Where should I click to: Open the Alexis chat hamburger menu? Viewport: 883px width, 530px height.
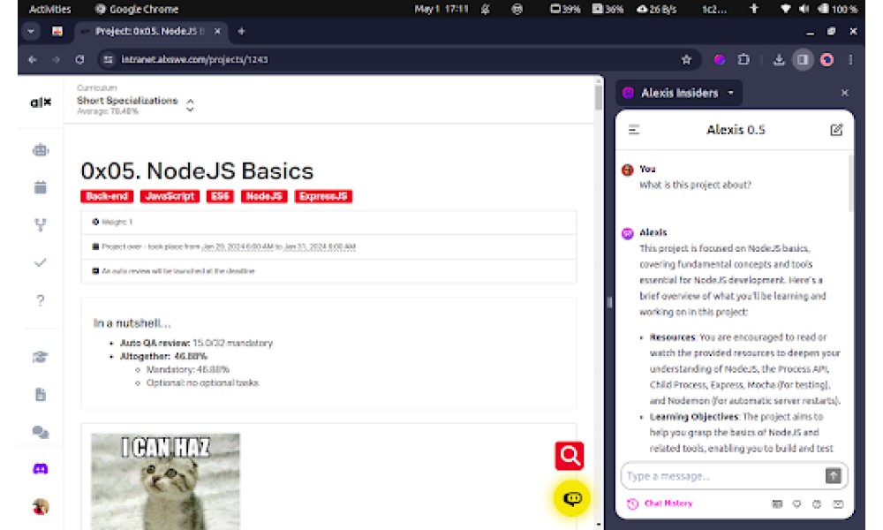634,130
